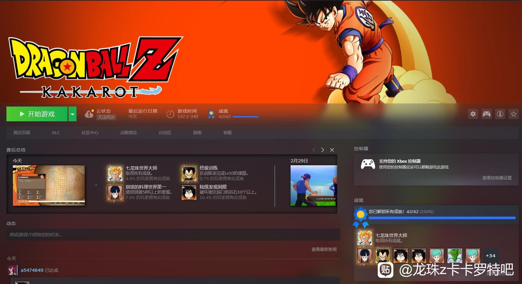The image size is (522, 284).
Task: Open game settings gear icon
Action: point(473,114)
